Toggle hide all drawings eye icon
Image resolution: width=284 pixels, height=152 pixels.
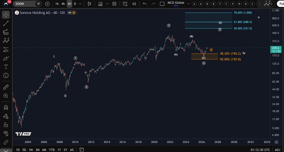tap(6, 133)
